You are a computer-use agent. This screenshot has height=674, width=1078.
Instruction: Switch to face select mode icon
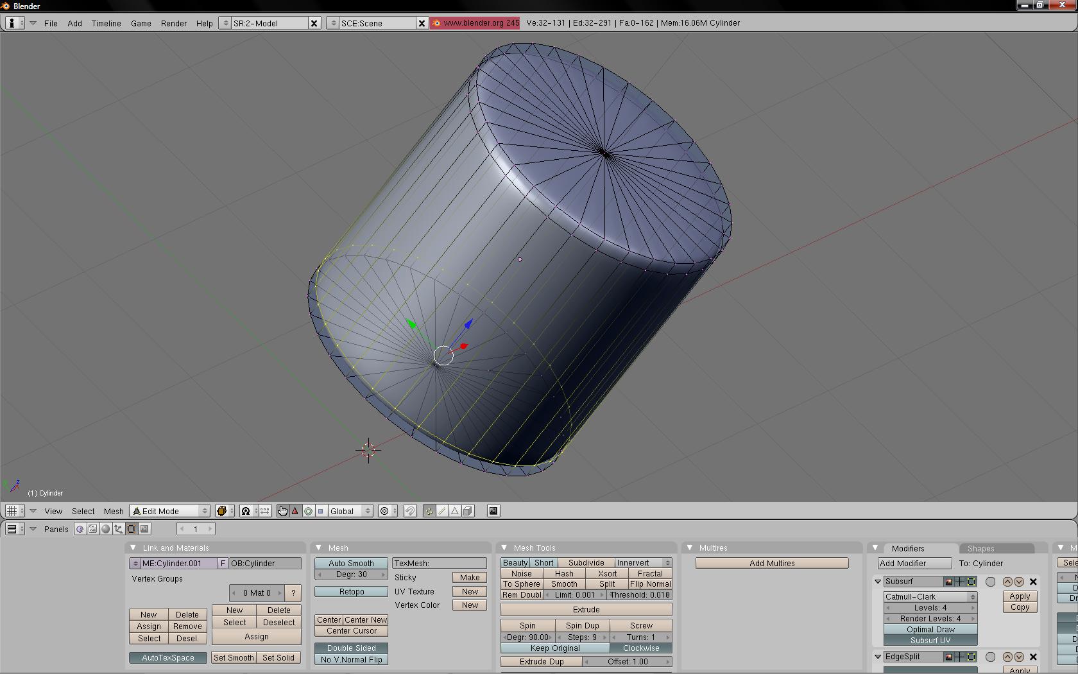(455, 511)
